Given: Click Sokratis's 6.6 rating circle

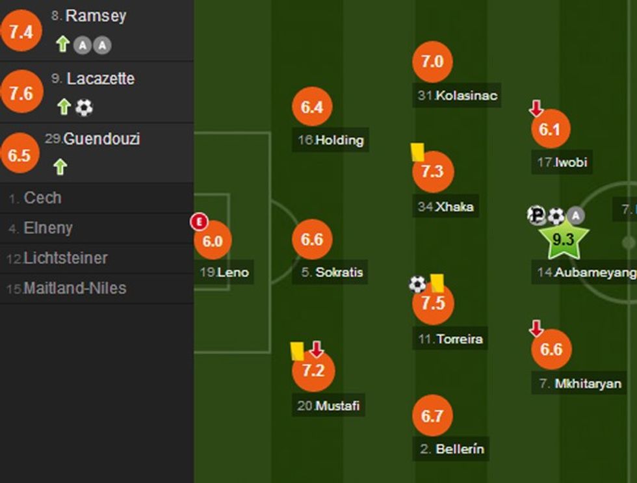Looking at the screenshot, I should (x=312, y=239).
